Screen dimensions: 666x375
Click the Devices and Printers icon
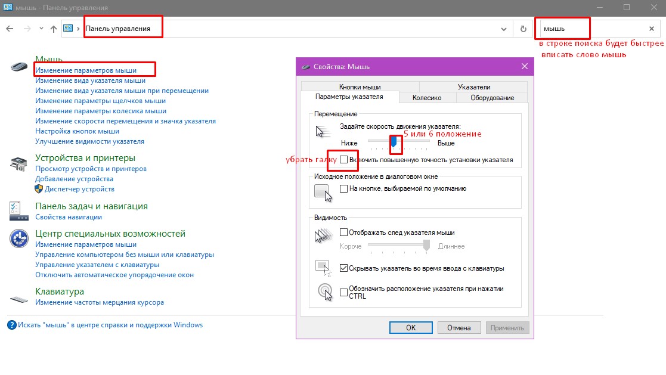[18, 163]
